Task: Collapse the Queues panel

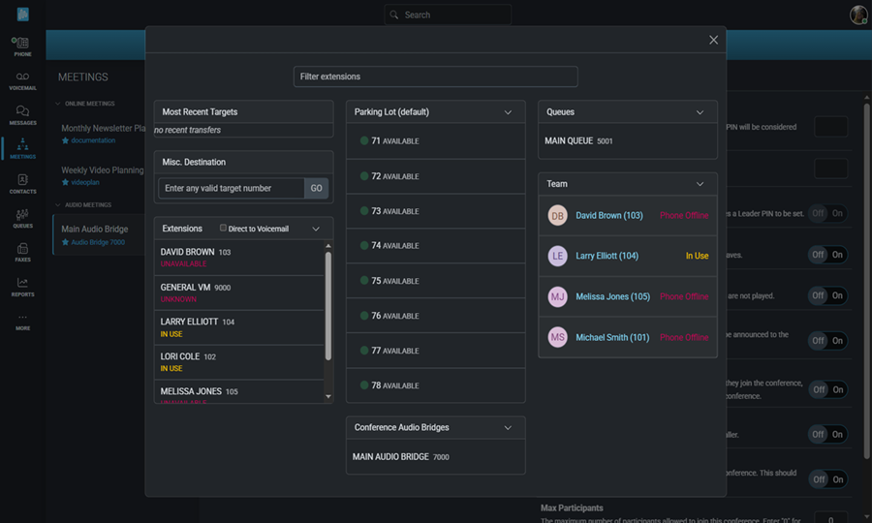Action: 700,112
